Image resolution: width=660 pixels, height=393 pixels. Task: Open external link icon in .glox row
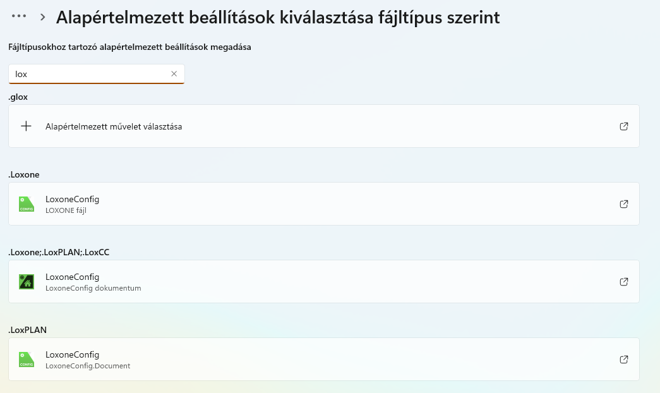click(624, 126)
